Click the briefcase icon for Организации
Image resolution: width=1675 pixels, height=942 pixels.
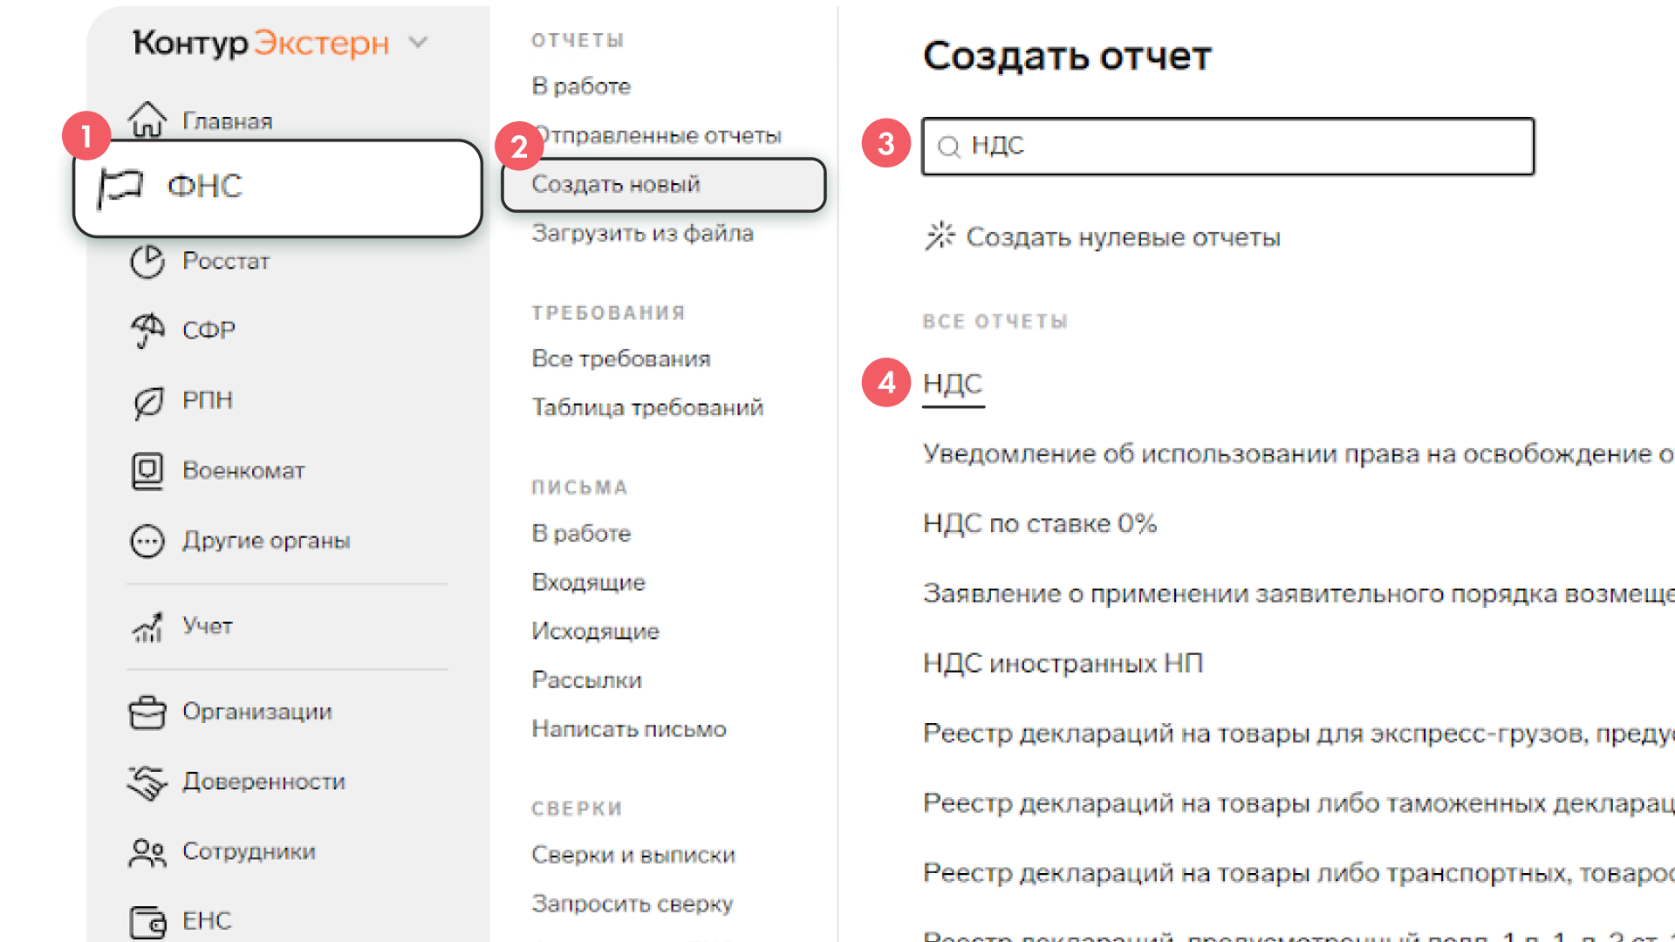(147, 712)
